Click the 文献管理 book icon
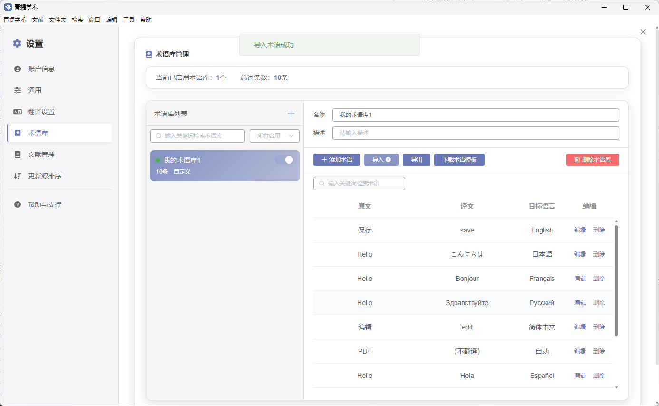 point(18,155)
